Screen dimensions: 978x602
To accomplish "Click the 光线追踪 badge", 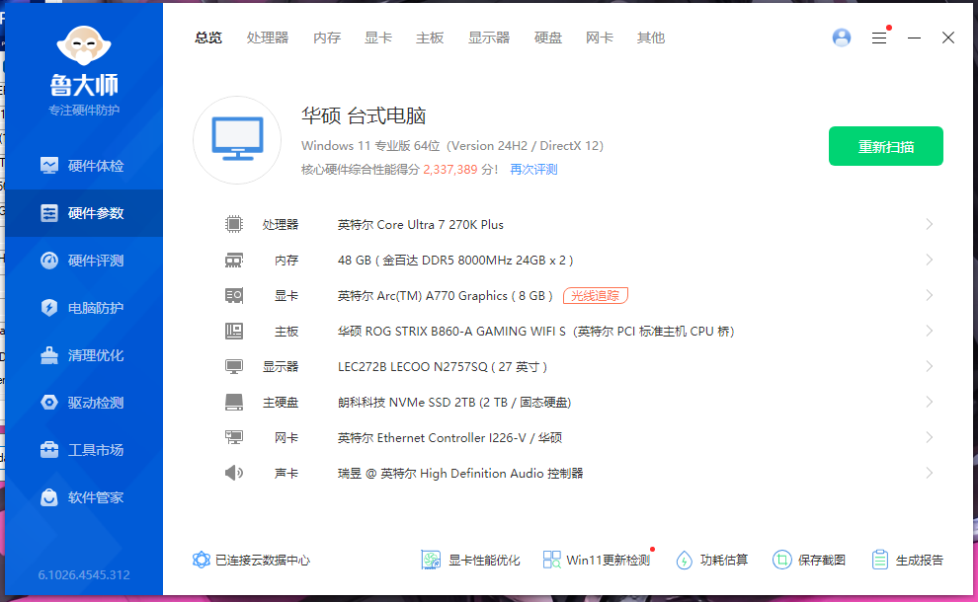I will (596, 295).
